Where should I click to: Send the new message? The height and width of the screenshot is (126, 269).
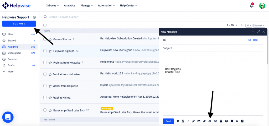(168, 121)
